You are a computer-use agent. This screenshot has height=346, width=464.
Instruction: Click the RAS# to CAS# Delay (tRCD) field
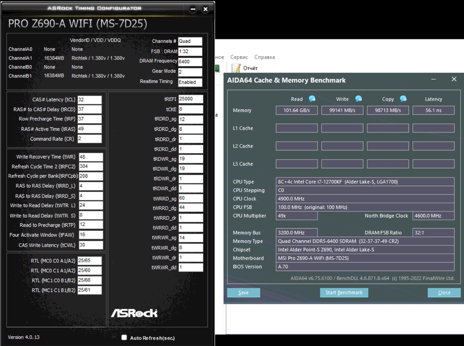click(89, 109)
